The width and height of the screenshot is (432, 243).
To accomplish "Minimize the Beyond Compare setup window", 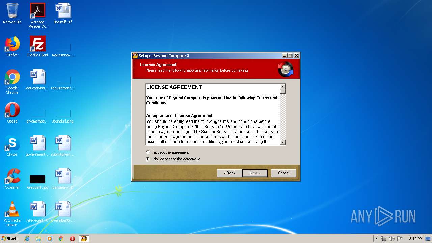I will 285,56.
